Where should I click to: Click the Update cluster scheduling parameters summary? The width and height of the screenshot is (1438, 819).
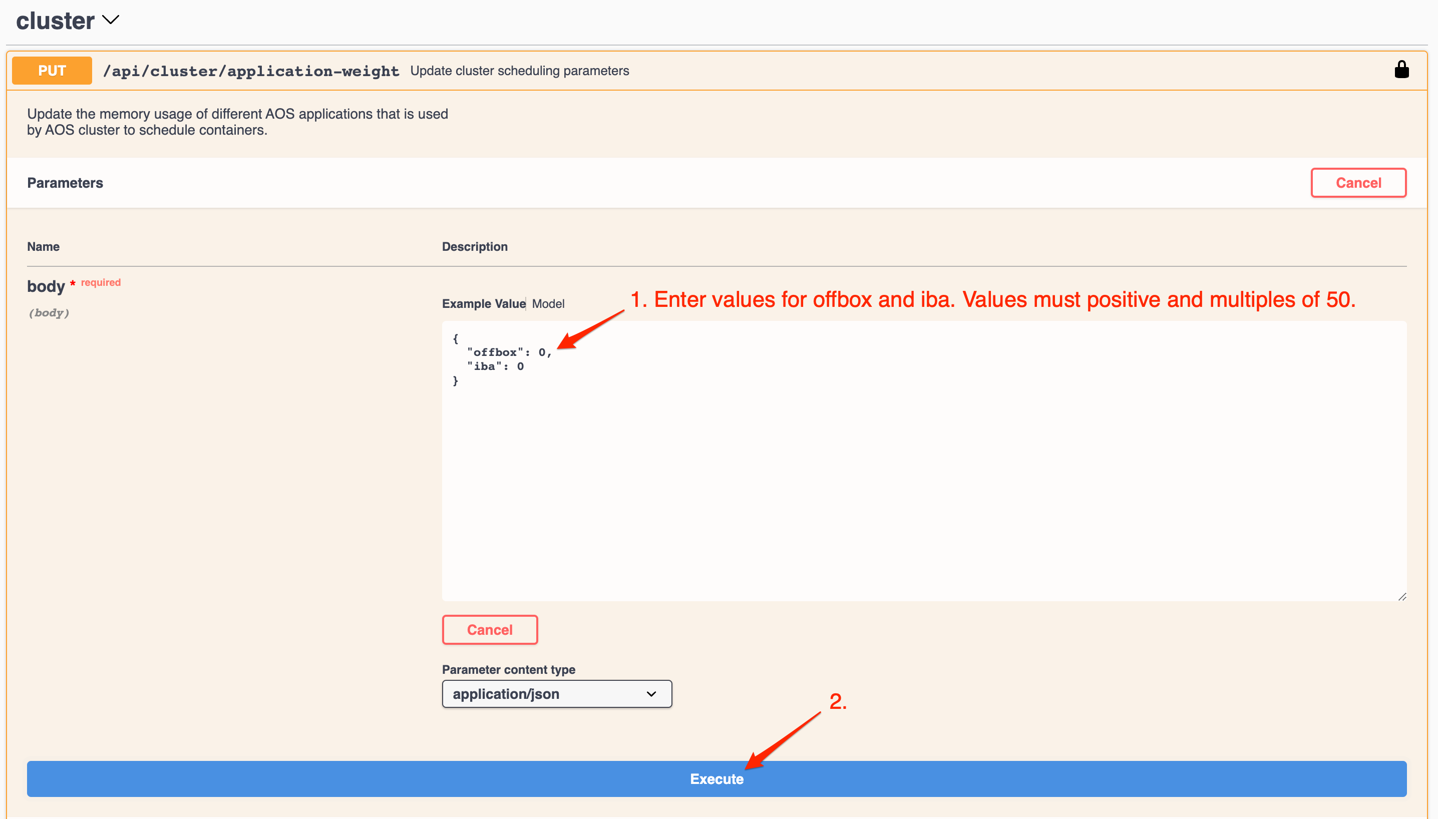[519, 71]
